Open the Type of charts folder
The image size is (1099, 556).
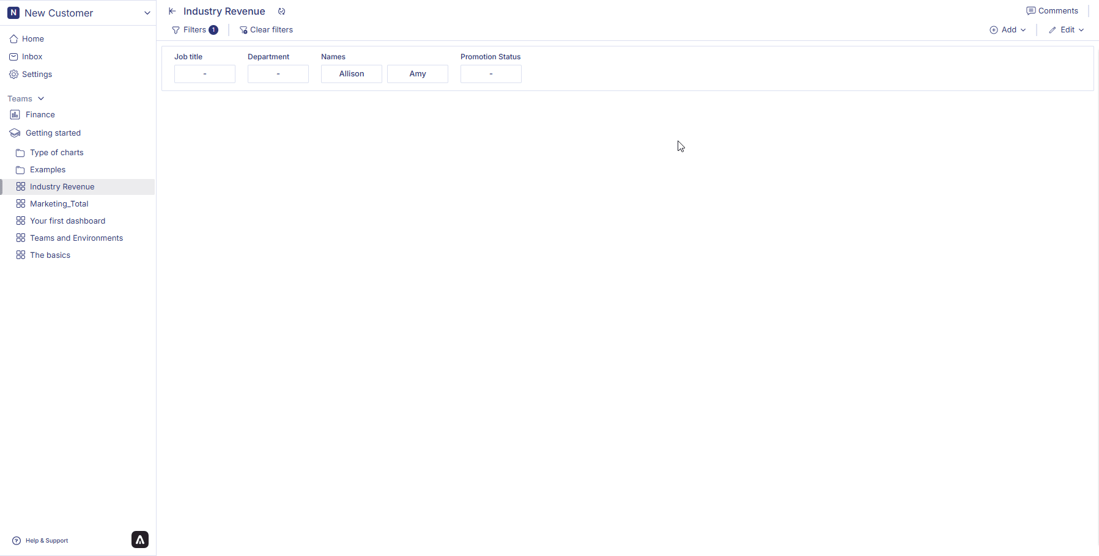click(57, 153)
